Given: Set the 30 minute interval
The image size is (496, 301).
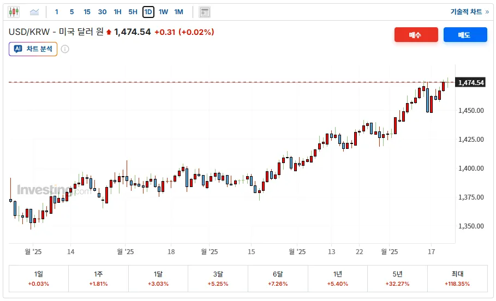Looking at the screenshot, I should point(102,12).
